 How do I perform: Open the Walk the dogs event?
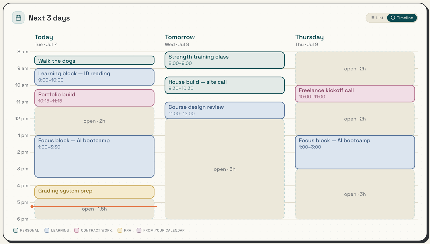coord(94,60)
